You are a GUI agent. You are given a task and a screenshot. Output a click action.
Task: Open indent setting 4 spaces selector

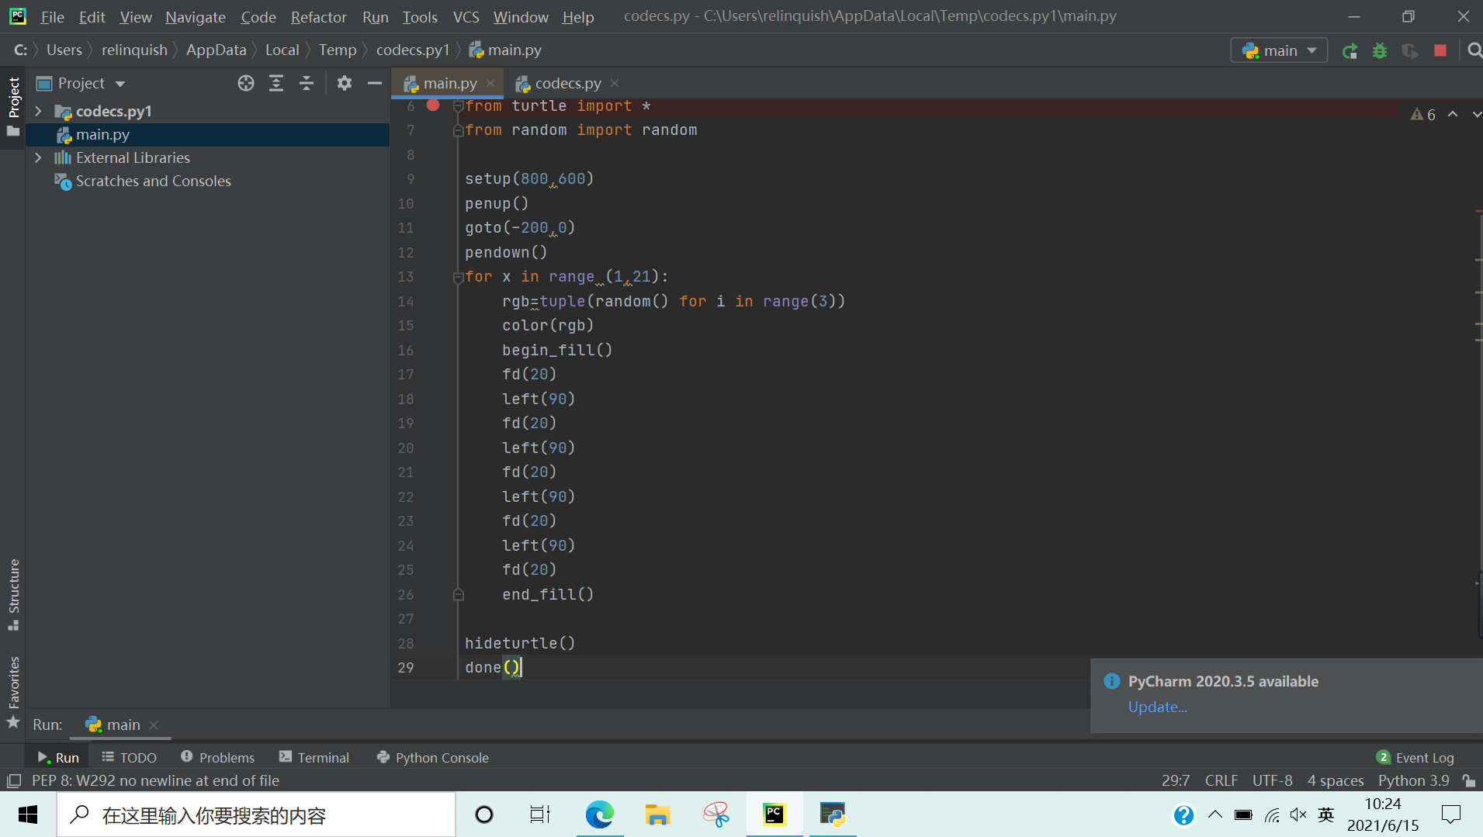(1336, 780)
